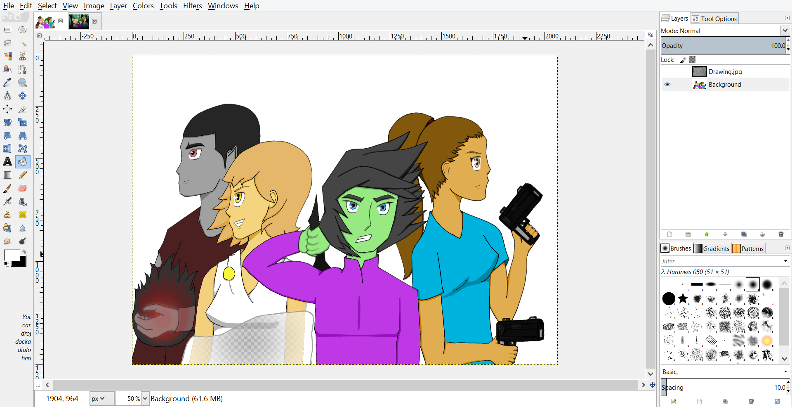Image resolution: width=792 pixels, height=407 pixels.
Task: Click the new layer button
Action: (669, 234)
